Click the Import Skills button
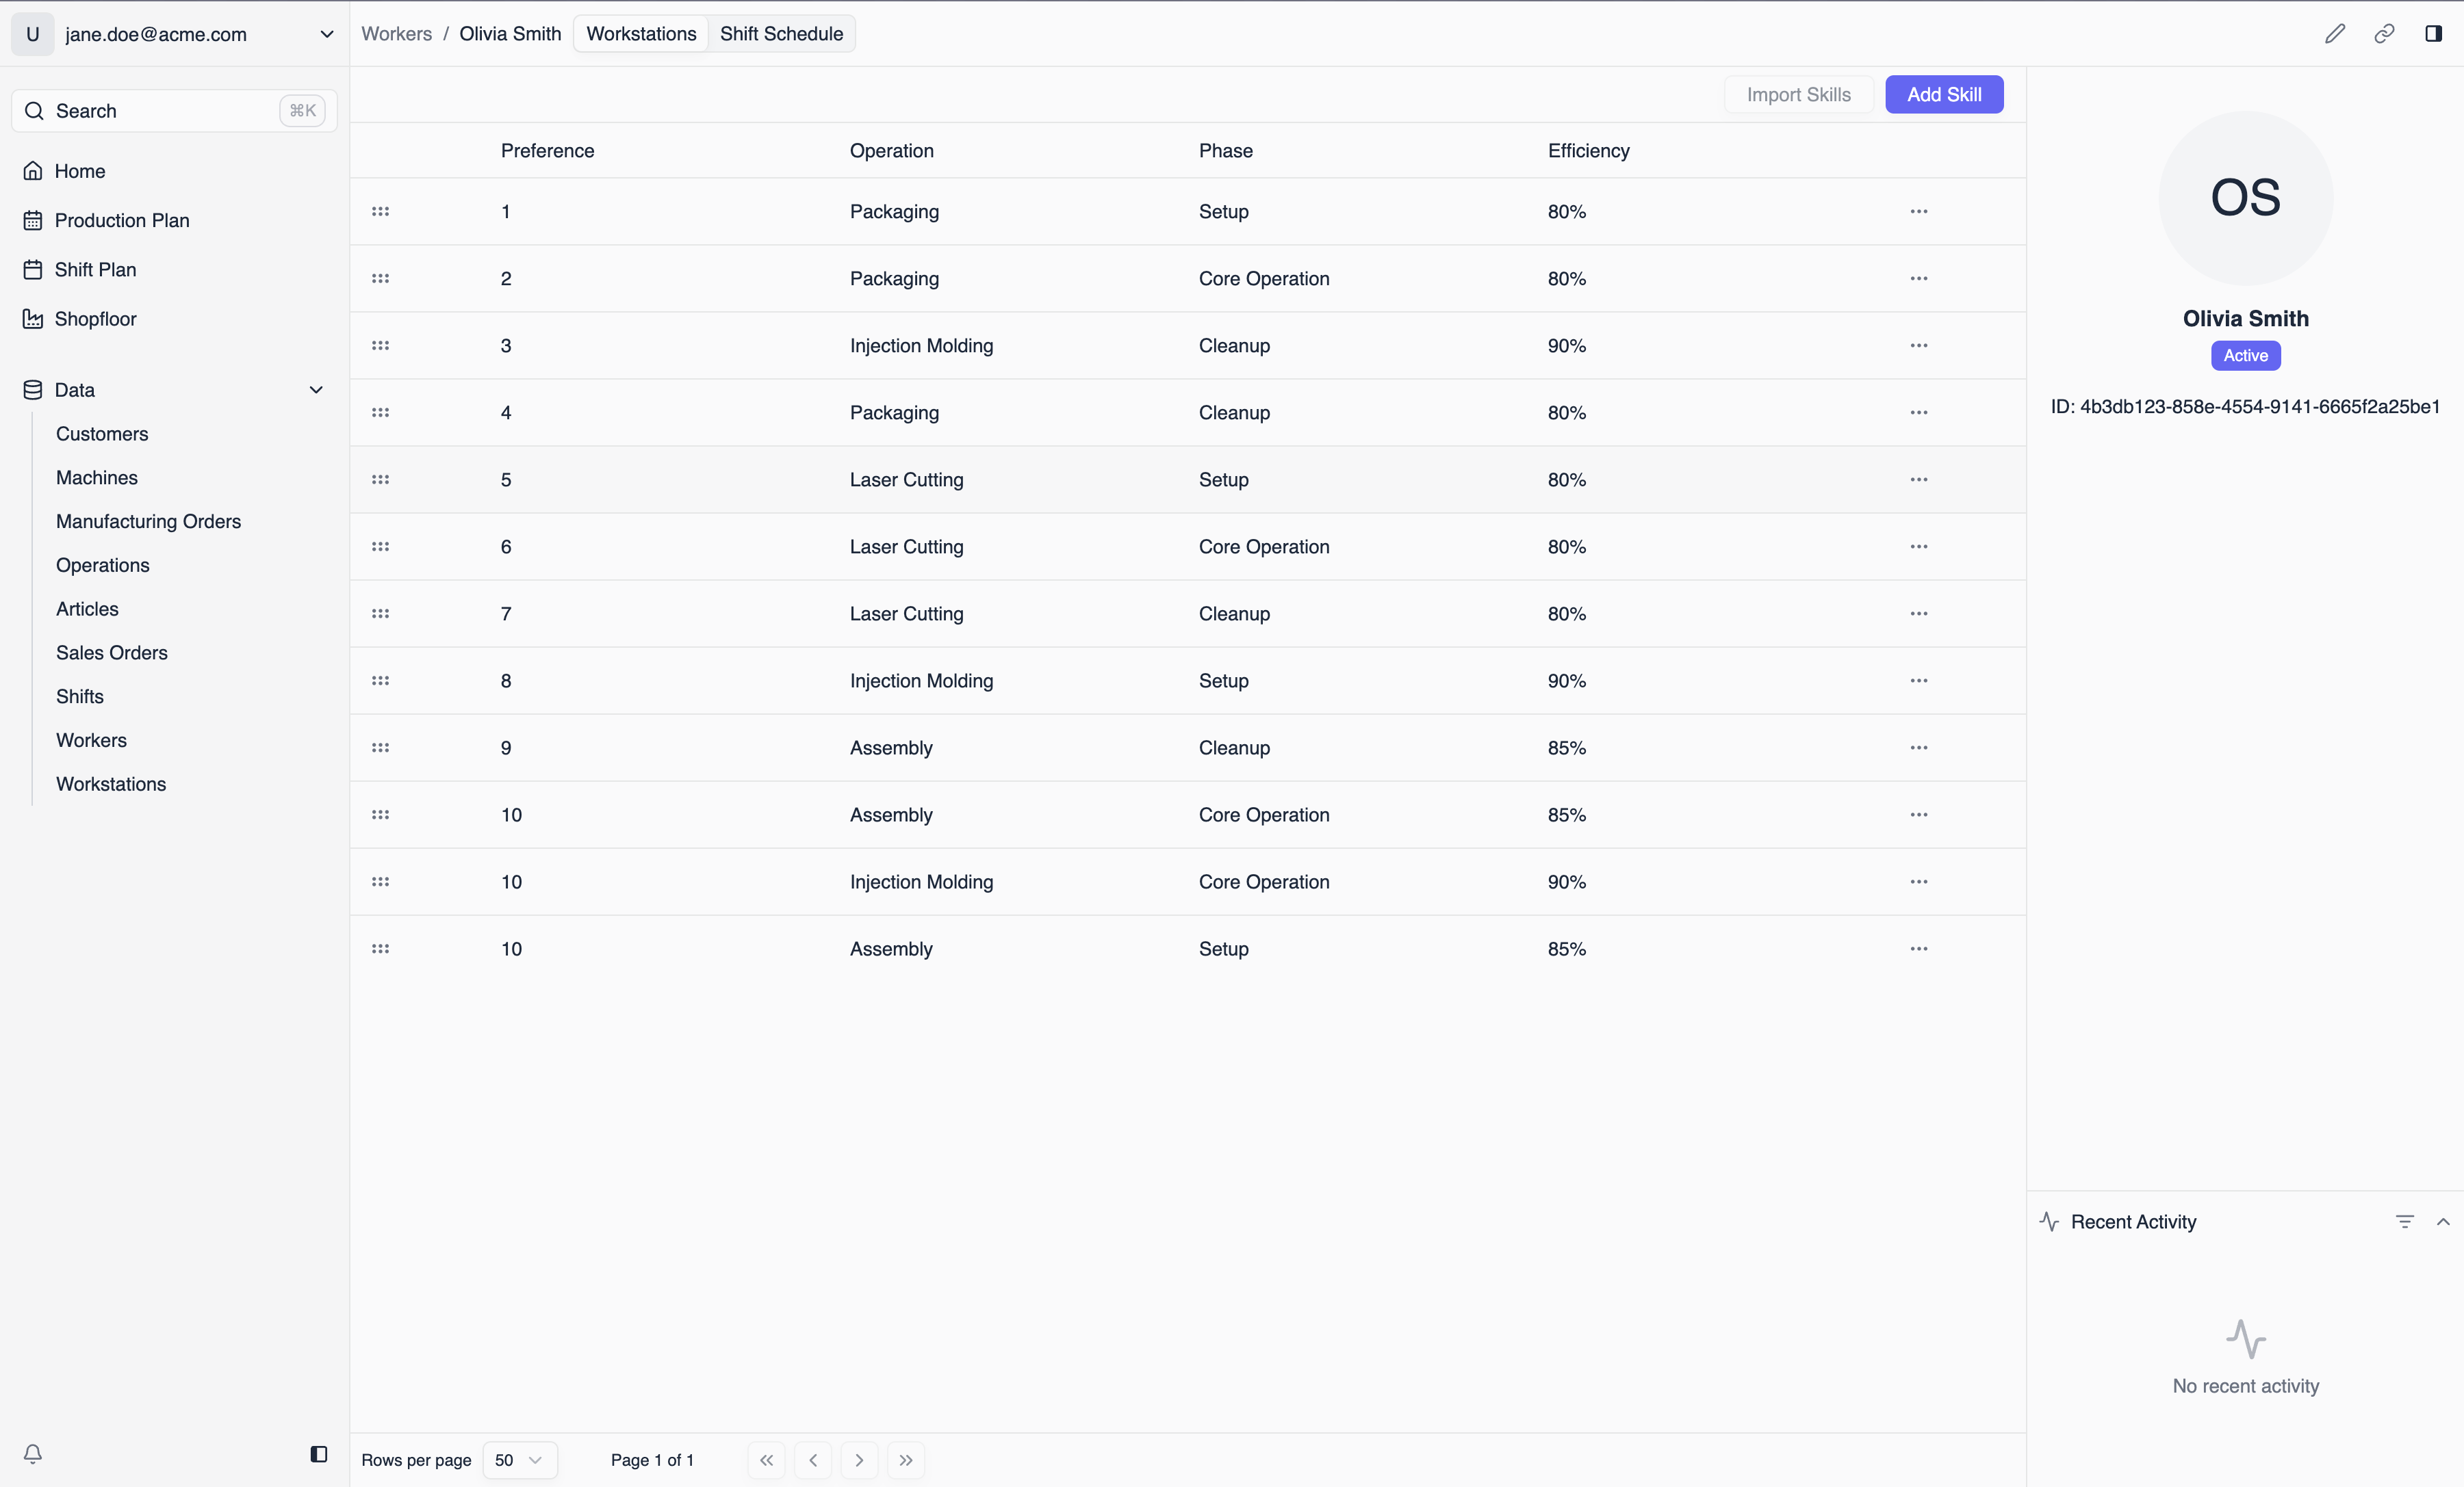Screen dimensions: 2464x1487 1797,94
